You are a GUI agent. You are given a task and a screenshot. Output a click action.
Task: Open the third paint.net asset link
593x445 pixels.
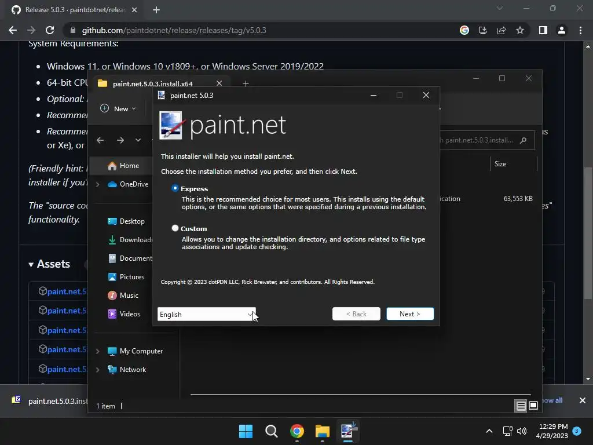pyautogui.click(x=67, y=330)
